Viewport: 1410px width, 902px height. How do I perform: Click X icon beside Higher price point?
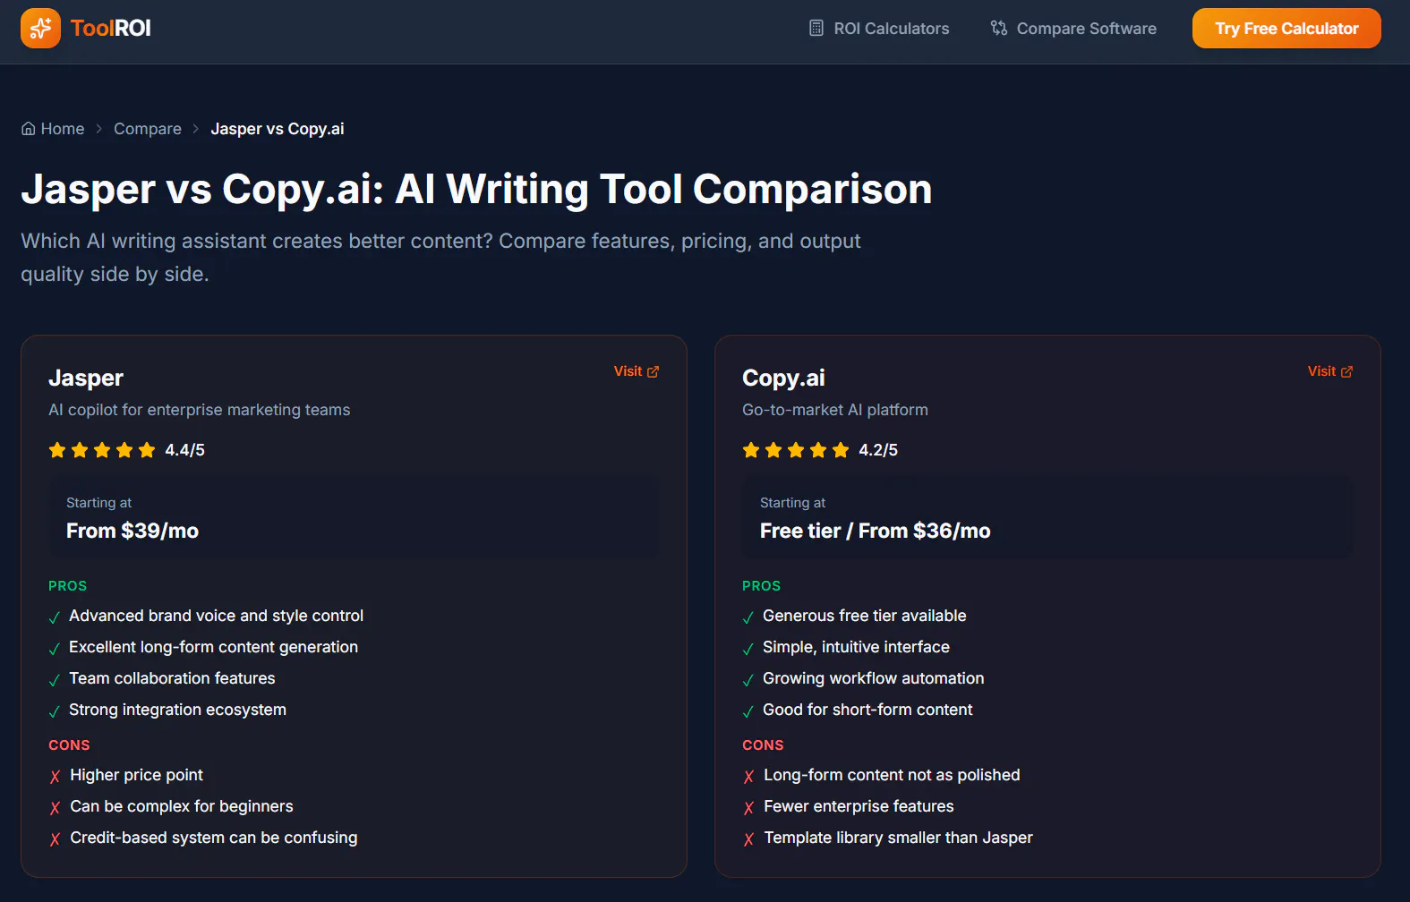pos(56,777)
